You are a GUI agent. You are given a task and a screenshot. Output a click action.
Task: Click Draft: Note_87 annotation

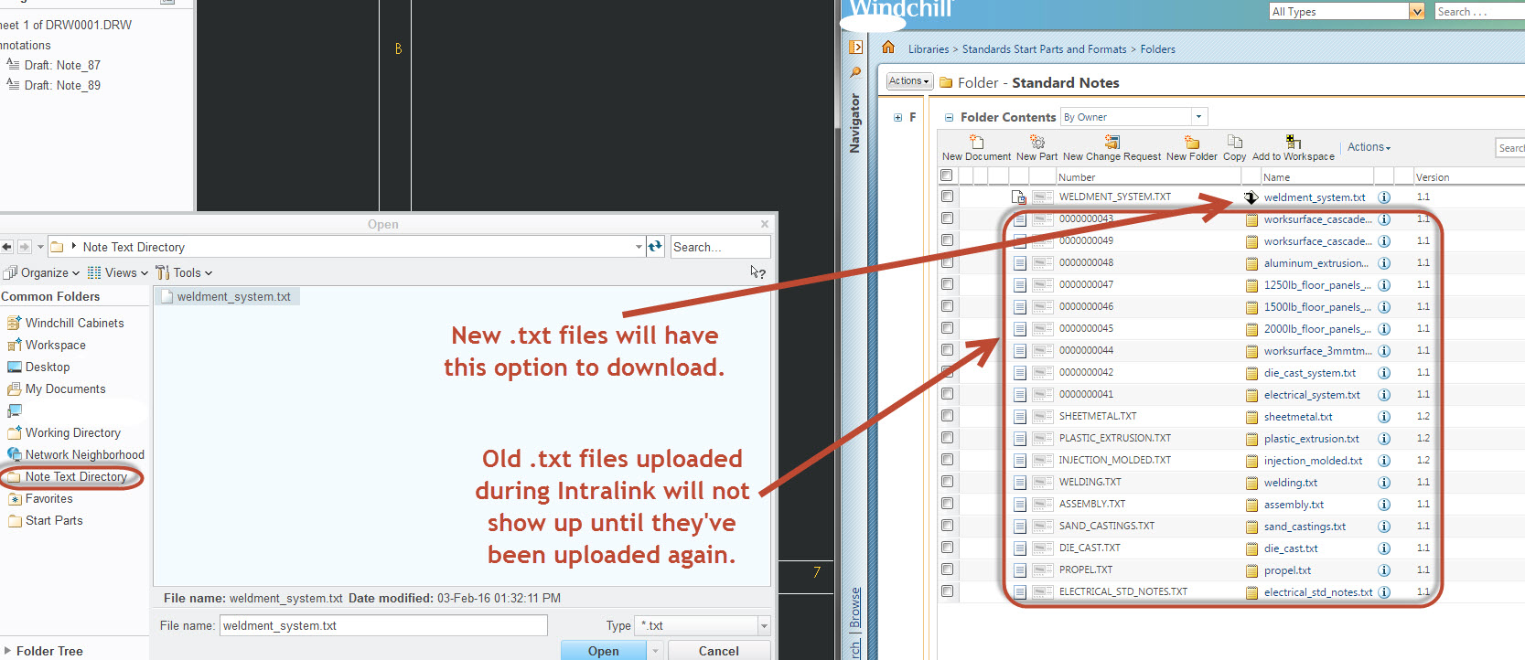pyautogui.click(x=53, y=65)
